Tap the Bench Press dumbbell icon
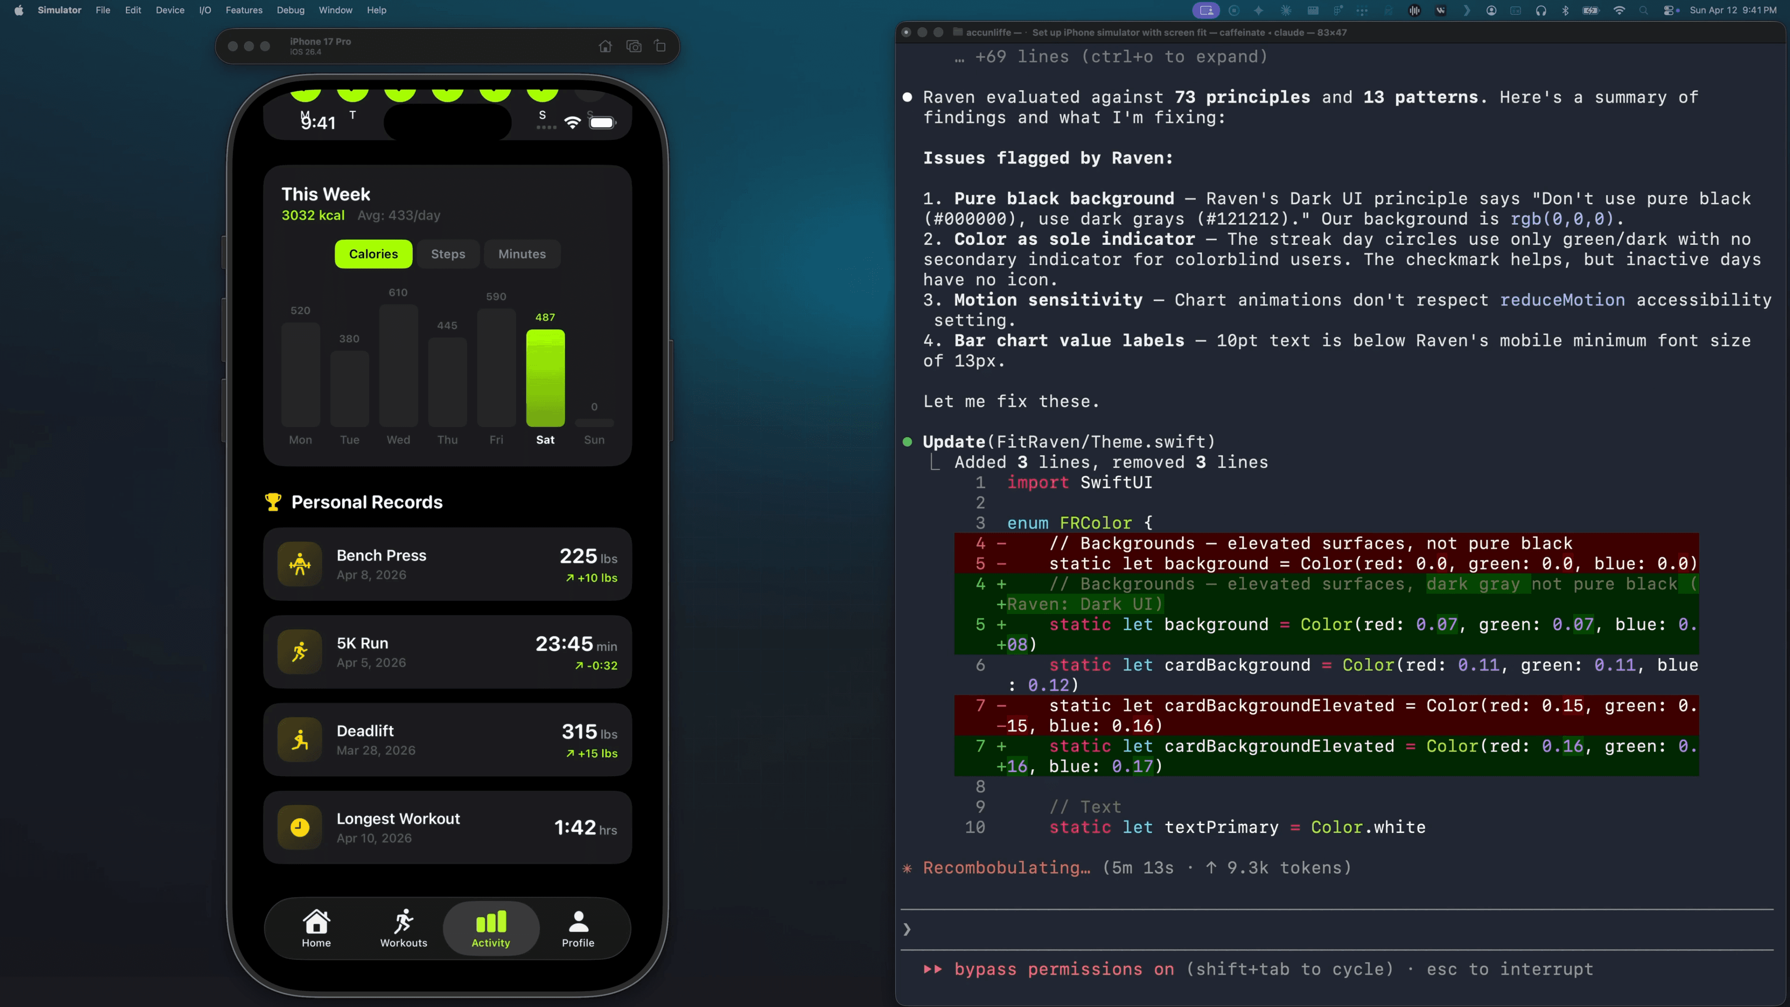The height and width of the screenshot is (1007, 1790). tap(300, 564)
